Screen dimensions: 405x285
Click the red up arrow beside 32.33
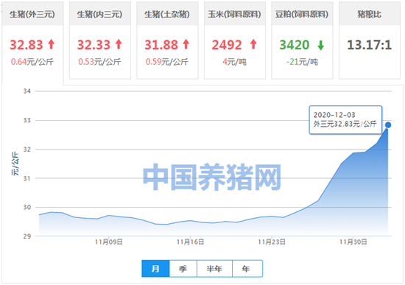(119, 44)
